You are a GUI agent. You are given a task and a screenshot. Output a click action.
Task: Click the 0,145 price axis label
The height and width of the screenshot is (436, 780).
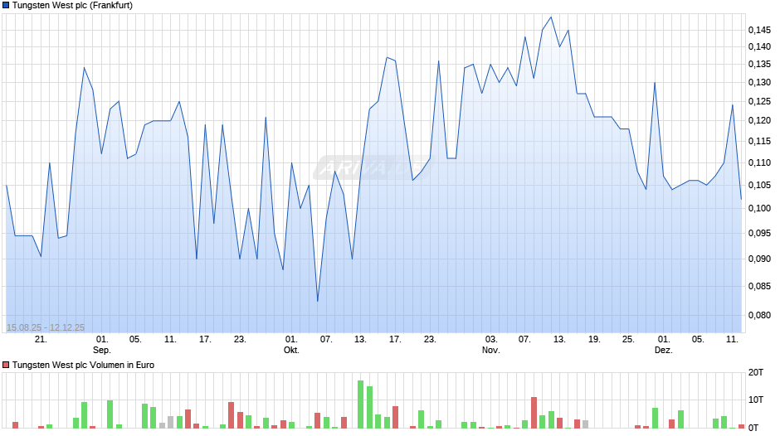[759, 31]
